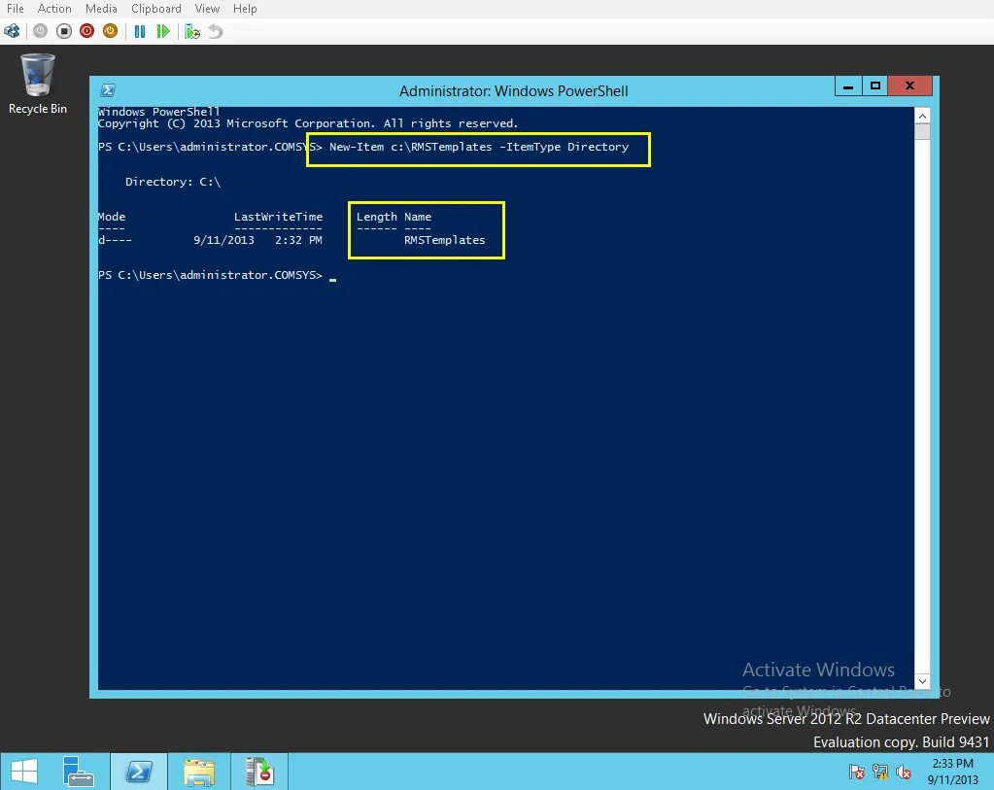Image resolution: width=994 pixels, height=790 pixels.
Task: Click the '2:32 PM' time value
Action: (x=298, y=240)
